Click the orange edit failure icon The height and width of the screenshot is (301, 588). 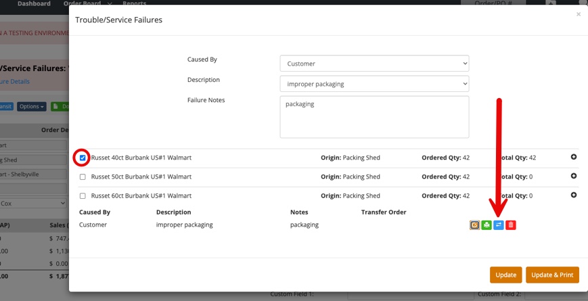[475, 225]
